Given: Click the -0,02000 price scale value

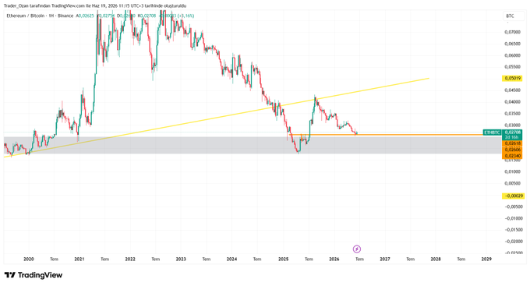Looking at the screenshot, I should pos(513,242).
